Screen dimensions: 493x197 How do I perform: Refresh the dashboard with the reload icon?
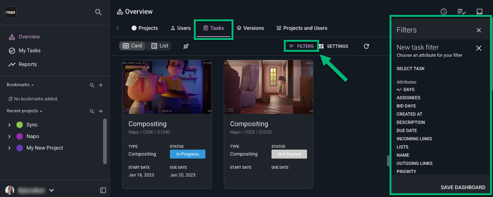coord(366,46)
